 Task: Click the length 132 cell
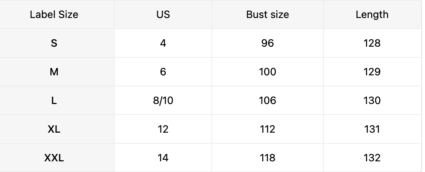[x=372, y=158]
